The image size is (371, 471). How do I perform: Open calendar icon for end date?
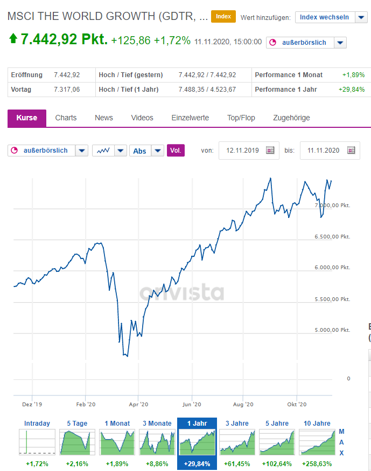click(x=351, y=151)
